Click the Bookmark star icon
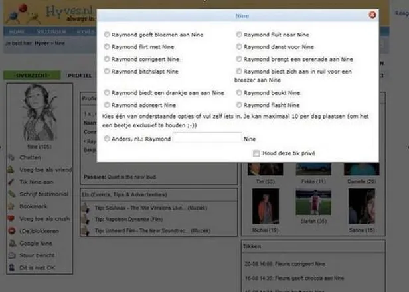This screenshot has height=292, width=409. (x=12, y=206)
